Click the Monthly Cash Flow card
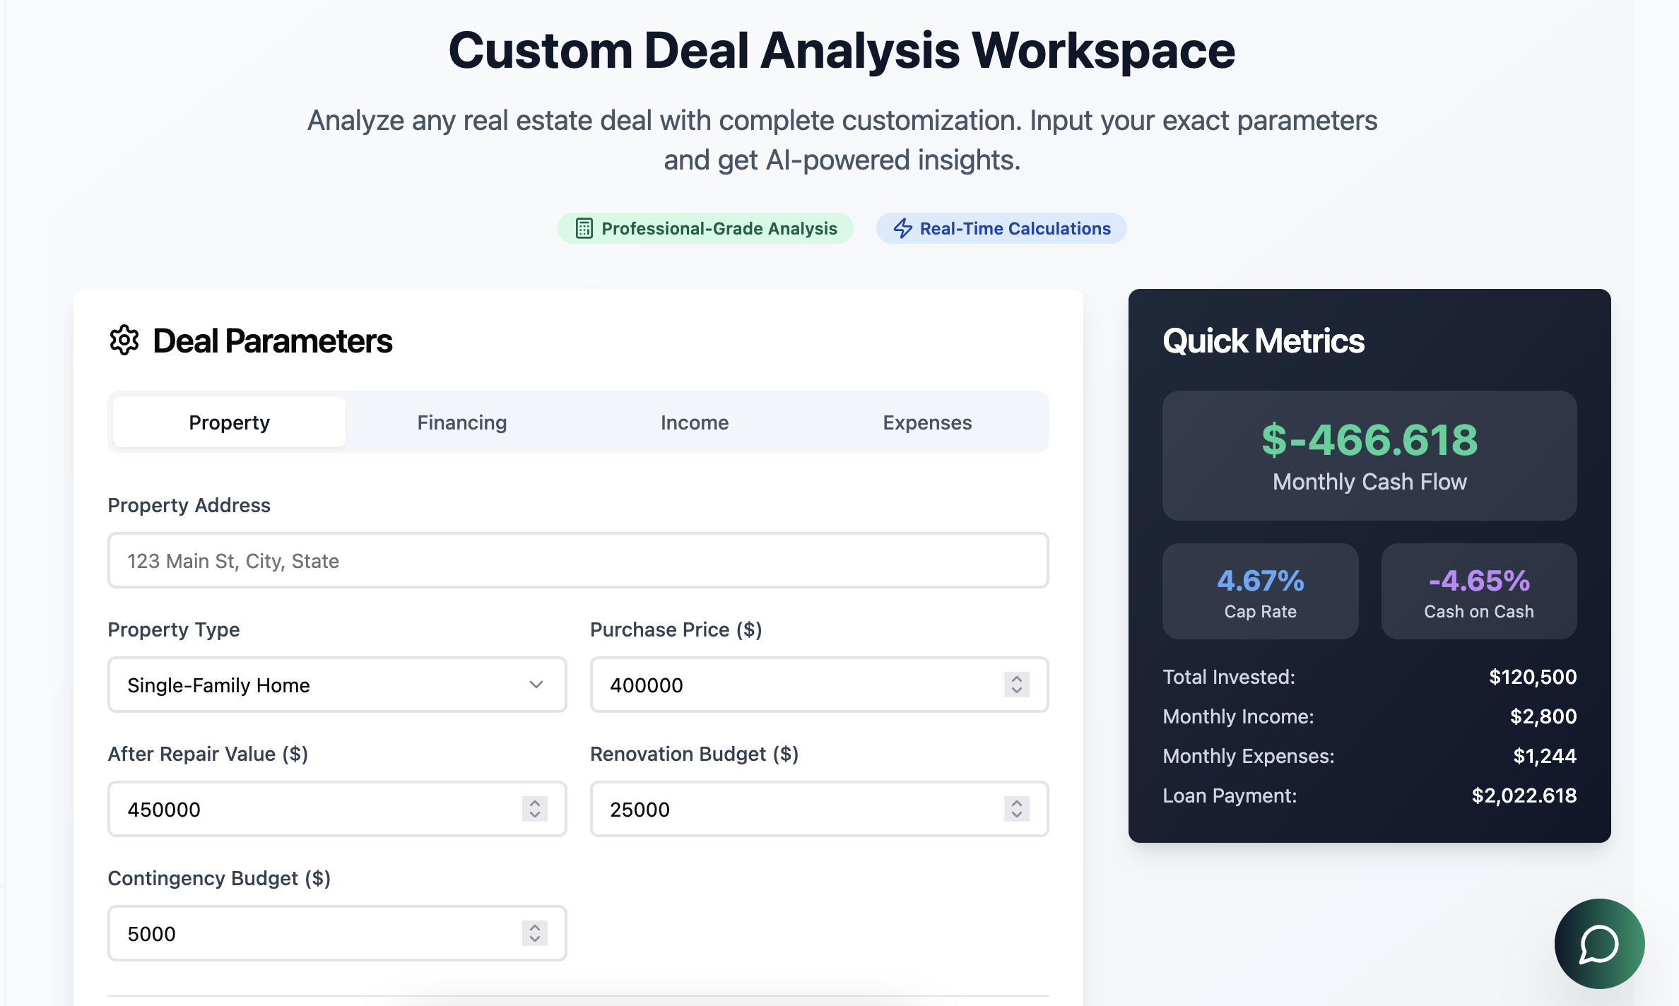The image size is (1679, 1006). point(1369,456)
